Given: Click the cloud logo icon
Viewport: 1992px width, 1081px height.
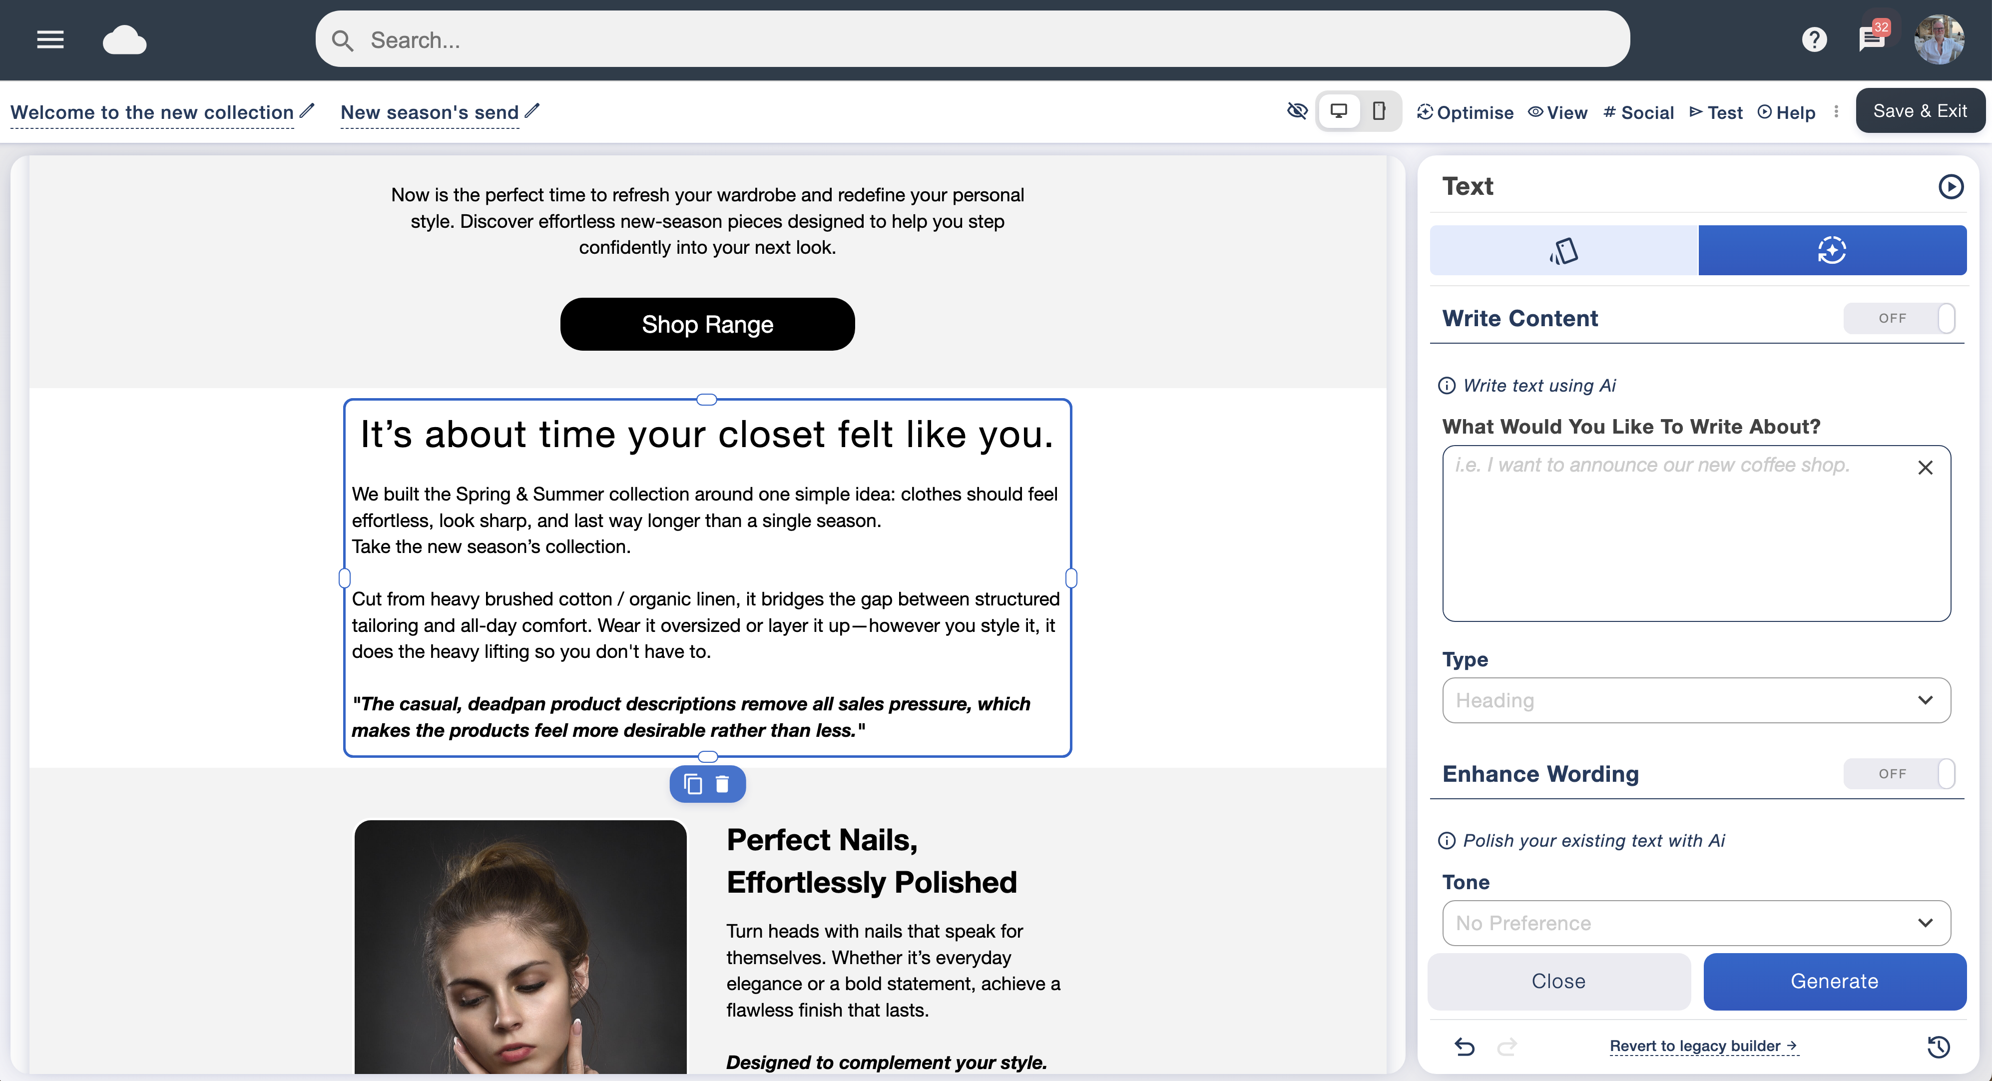Looking at the screenshot, I should 124,39.
